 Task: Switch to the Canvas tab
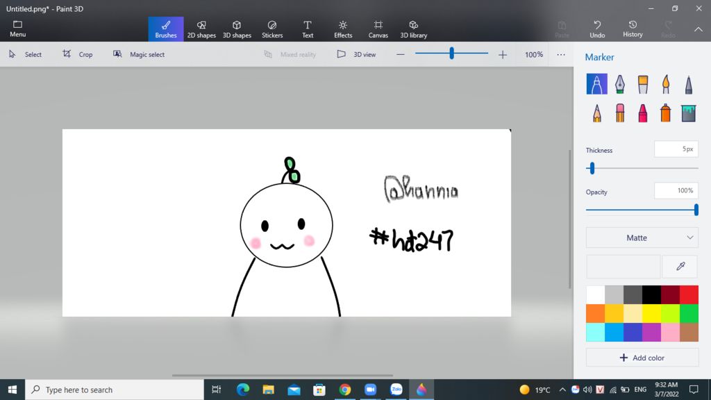point(378,29)
